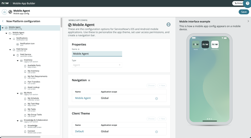This screenshot has width=251, height=138.
Task: Open the more options ellipsis for Mobile Agent
Action: [168, 25]
